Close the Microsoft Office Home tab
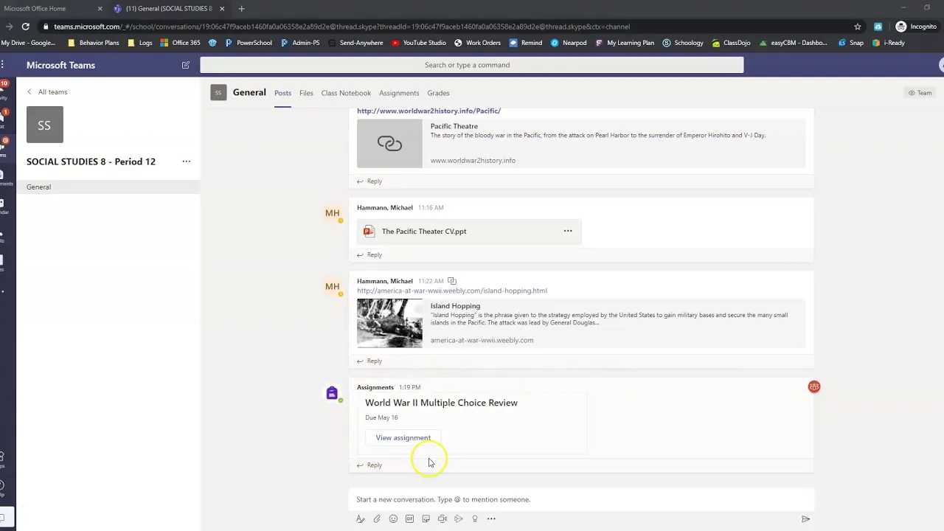This screenshot has height=531, width=944. coord(100,9)
